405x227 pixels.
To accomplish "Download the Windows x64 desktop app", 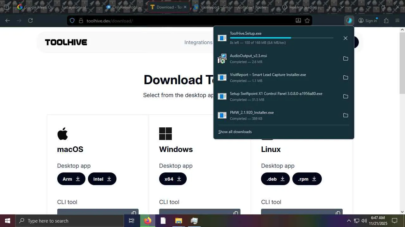I will click(173, 179).
